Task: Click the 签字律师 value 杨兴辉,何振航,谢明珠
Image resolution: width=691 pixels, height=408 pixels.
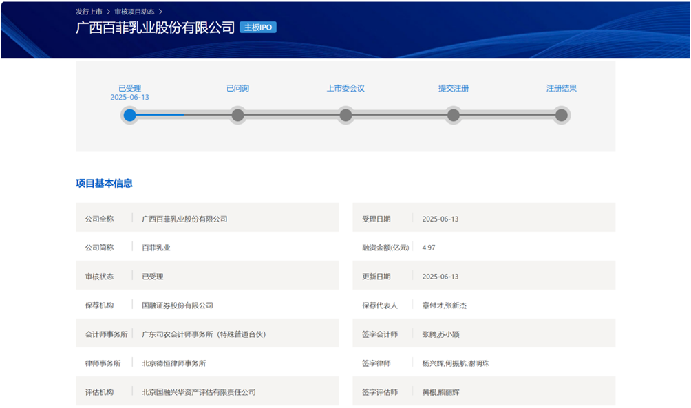Action: pos(456,363)
